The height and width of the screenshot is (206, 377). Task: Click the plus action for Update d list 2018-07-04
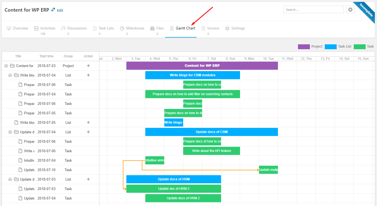88,132
